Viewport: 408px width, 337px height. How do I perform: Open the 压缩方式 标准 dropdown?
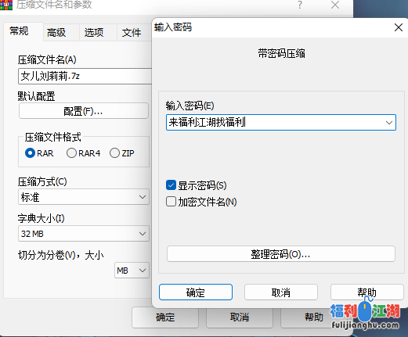coord(84,197)
